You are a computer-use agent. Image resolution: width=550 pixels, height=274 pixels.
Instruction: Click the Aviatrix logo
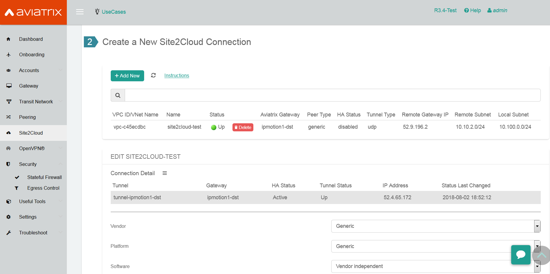33,12
